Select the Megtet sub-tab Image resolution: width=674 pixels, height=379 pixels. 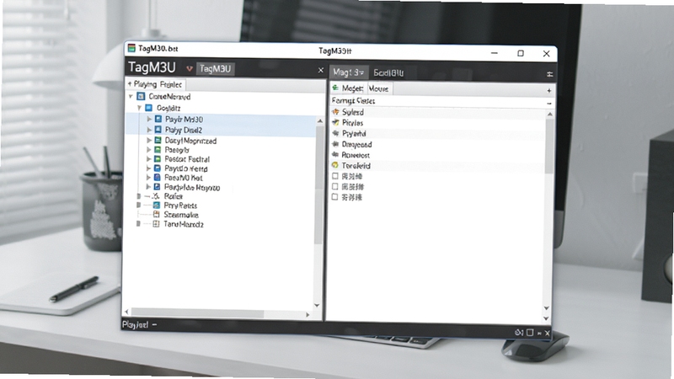pos(348,88)
